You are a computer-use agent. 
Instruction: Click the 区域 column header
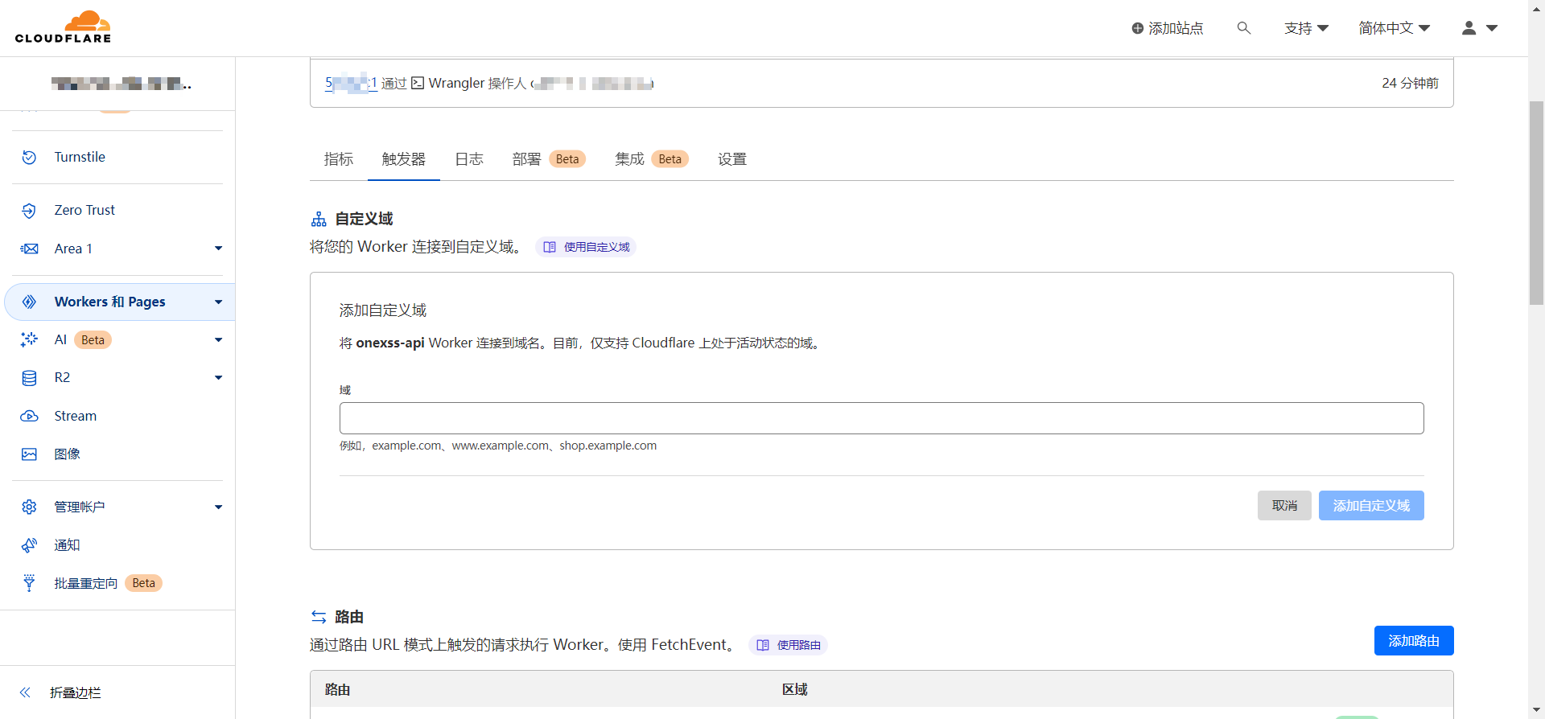pyautogui.click(x=795, y=690)
